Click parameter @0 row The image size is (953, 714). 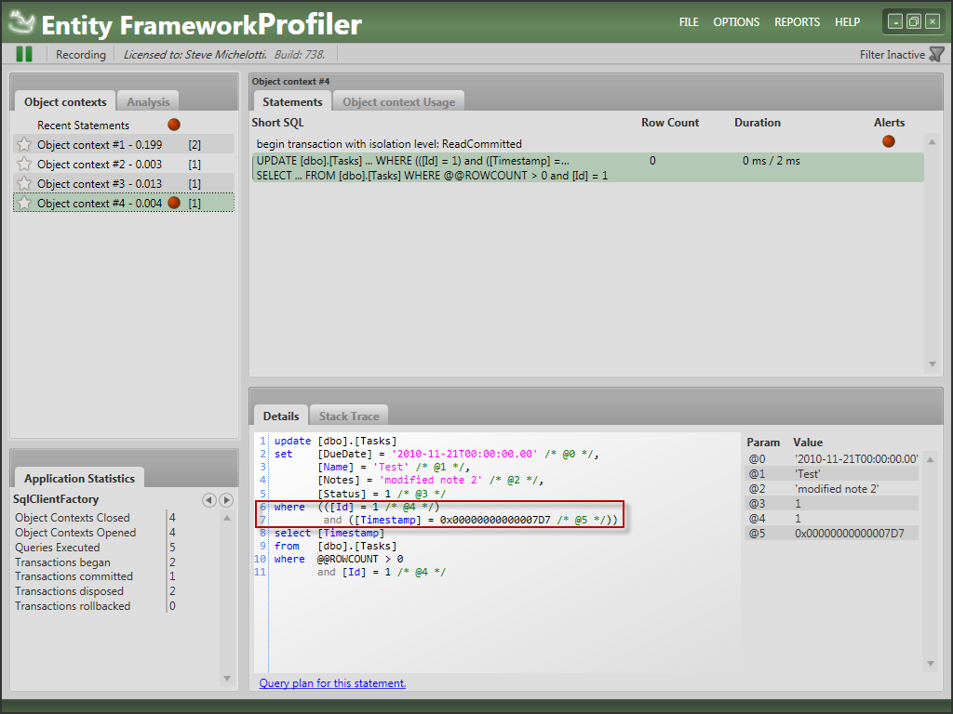[x=832, y=458]
